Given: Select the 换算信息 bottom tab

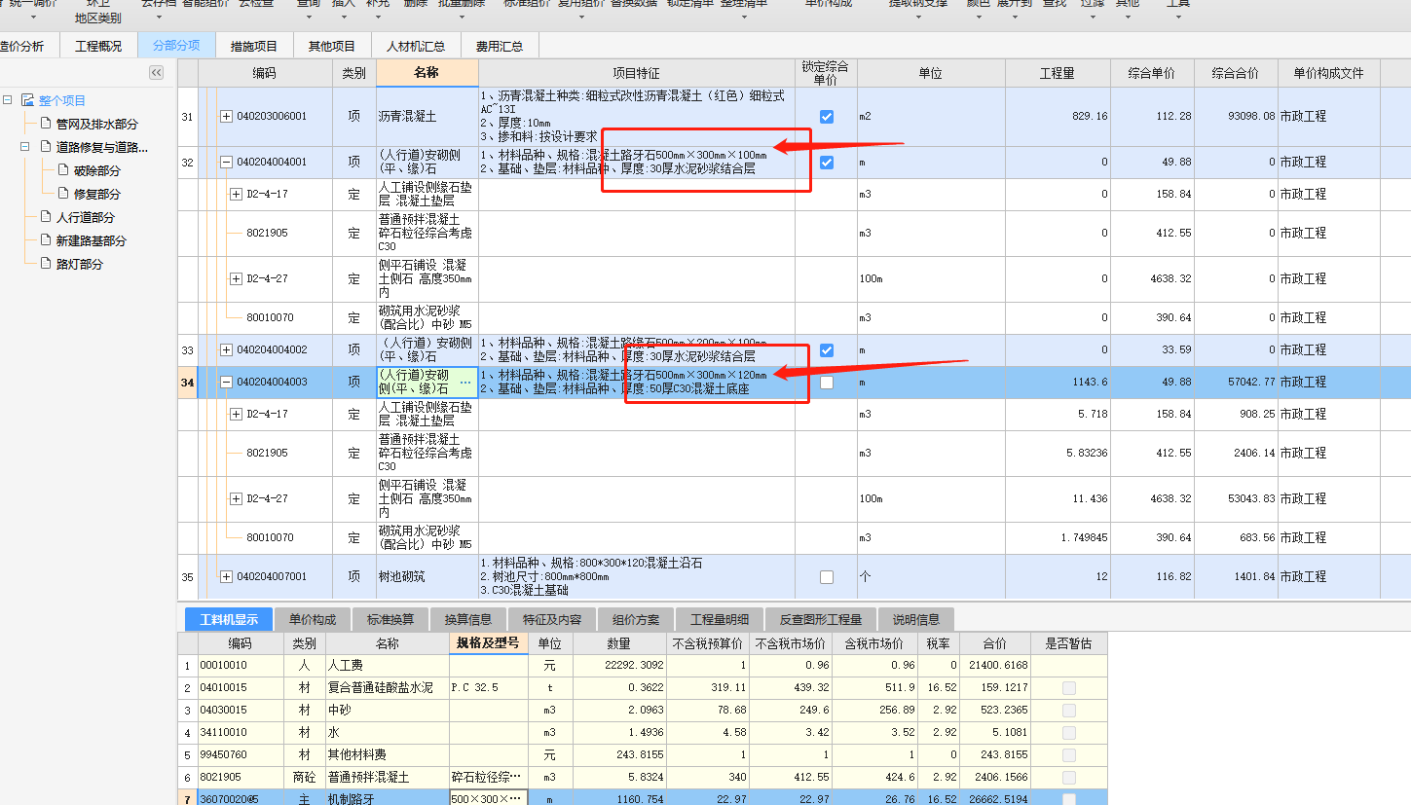Looking at the screenshot, I should coord(468,619).
